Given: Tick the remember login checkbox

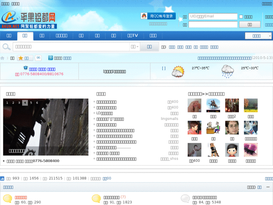Looking at the screenshot, I should pos(241,17).
